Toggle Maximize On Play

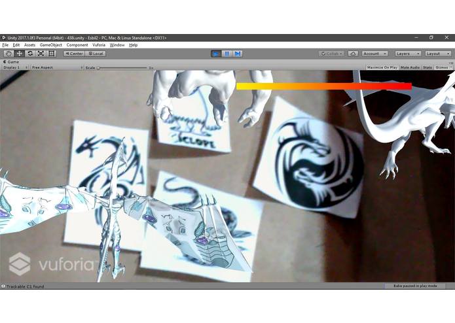click(382, 67)
